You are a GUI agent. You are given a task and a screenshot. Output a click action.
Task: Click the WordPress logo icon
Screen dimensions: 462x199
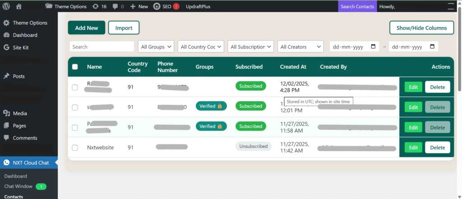point(6,6)
